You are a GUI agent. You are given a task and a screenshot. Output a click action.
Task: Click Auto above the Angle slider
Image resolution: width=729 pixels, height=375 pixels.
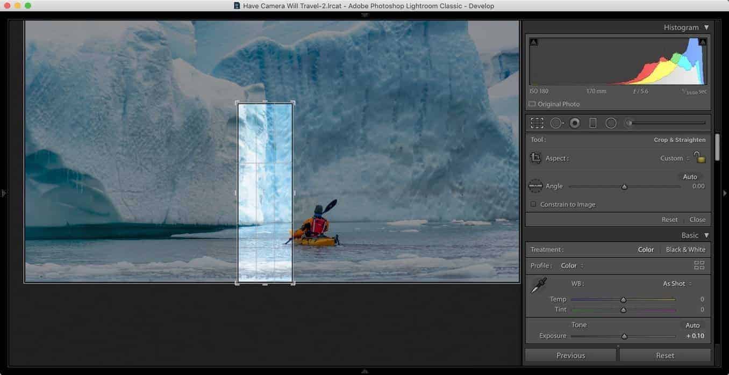(690, 177)
